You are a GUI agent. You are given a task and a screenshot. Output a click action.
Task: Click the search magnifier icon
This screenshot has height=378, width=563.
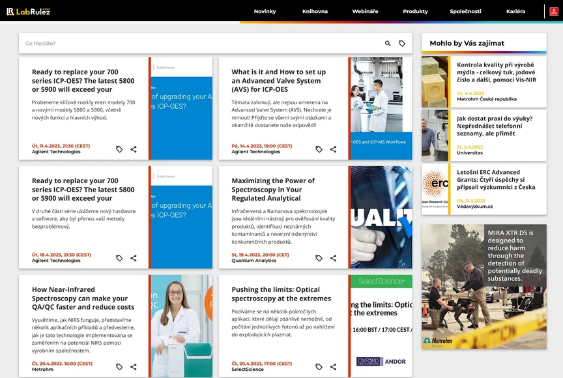pyautogui.click(x=388, y=44)
